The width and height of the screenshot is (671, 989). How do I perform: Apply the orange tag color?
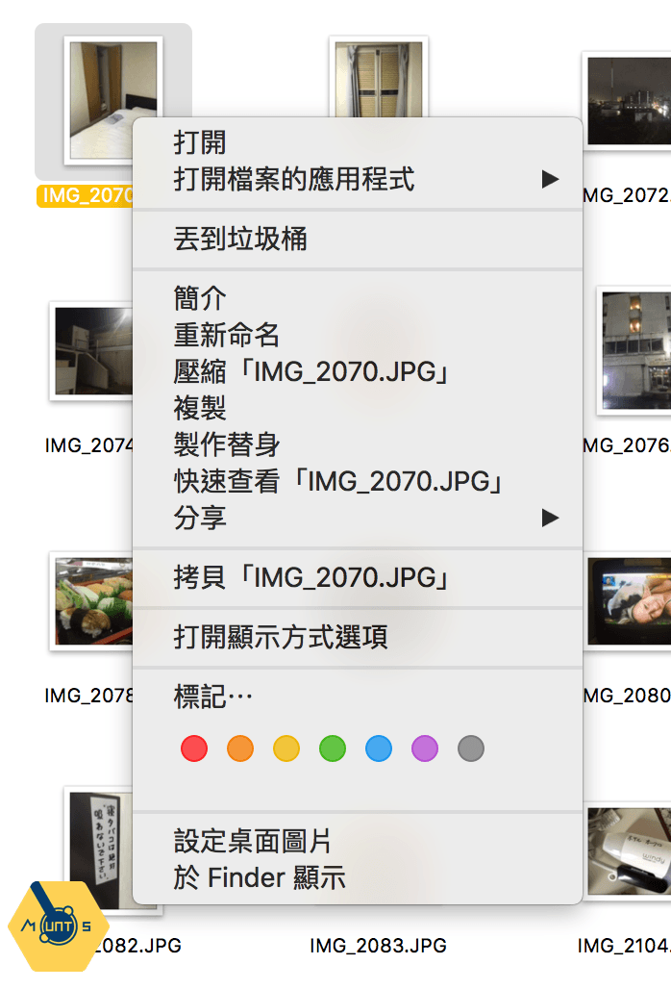pyautogui.click(x=240, y=748)
